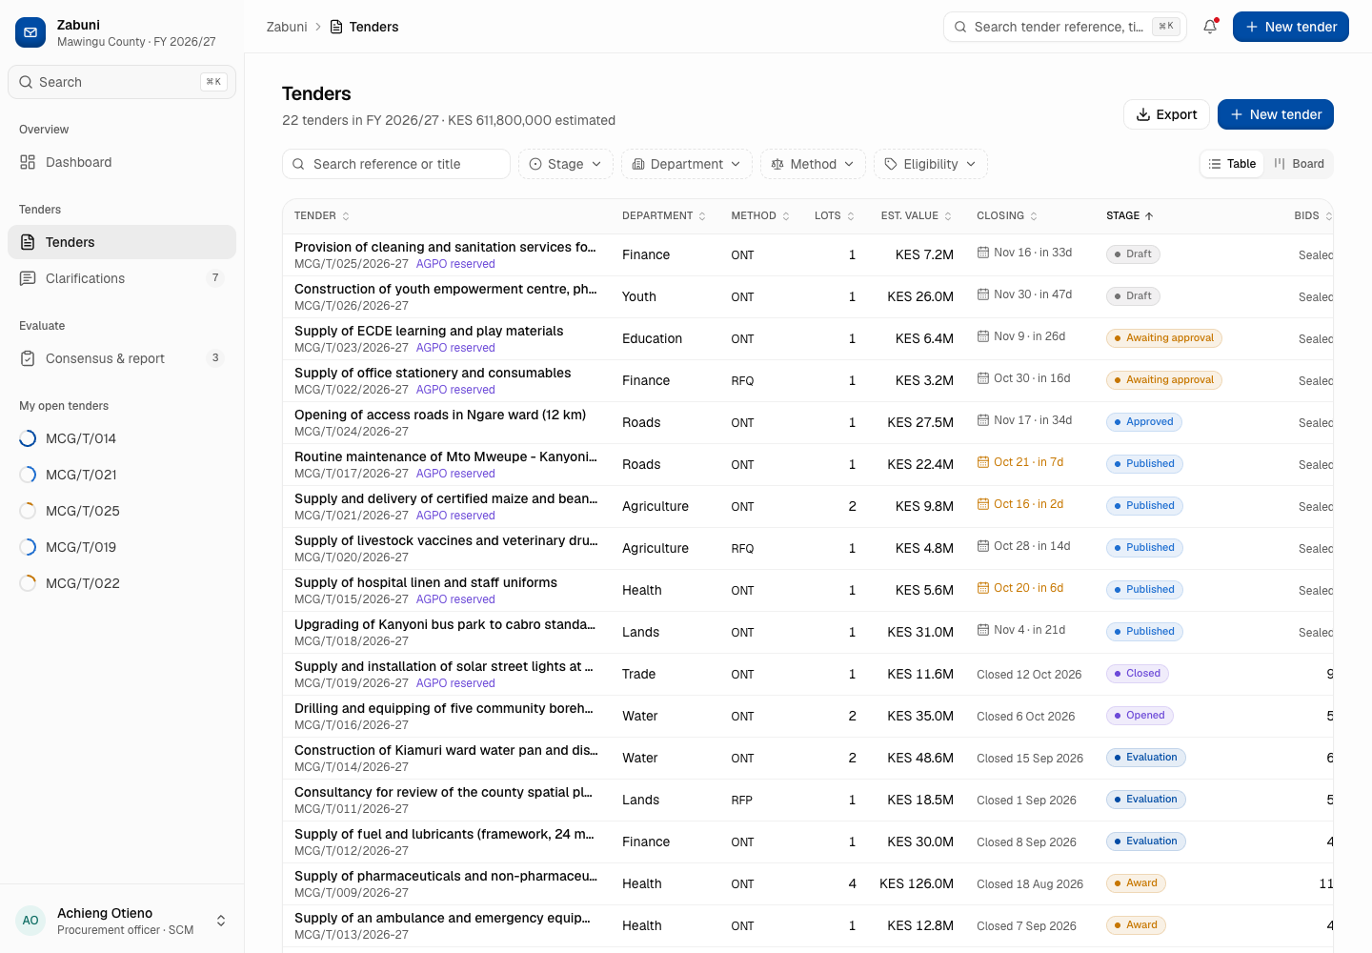This screenshot has height=953, width=1372.
Task: Click the Oct 16 closing date calendar icon
Action: [983, 504]
